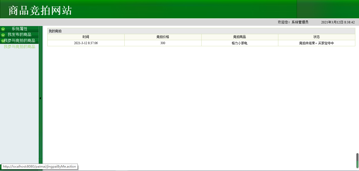Expand the 系统属性 menu header label
The image size is (359, 171).
coord(19,29)
